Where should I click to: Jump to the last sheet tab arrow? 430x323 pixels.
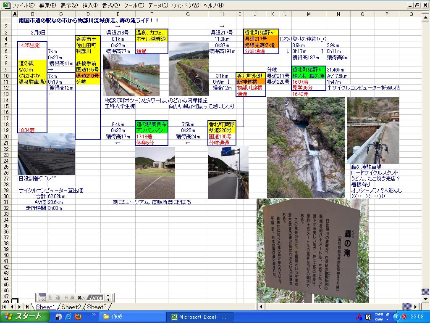27,307
